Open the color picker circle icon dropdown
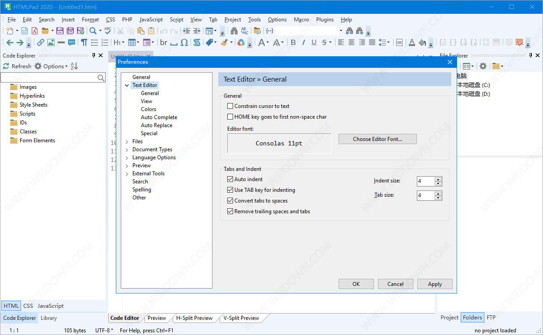Screen dimensions: 543x335 241,42
